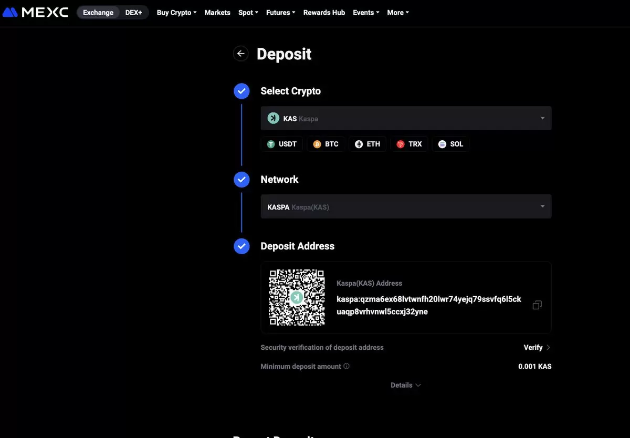630x438 pixels.
Task: Click Security verification of deposit address text
Action: pyautogui.click(x=322, y=347)
